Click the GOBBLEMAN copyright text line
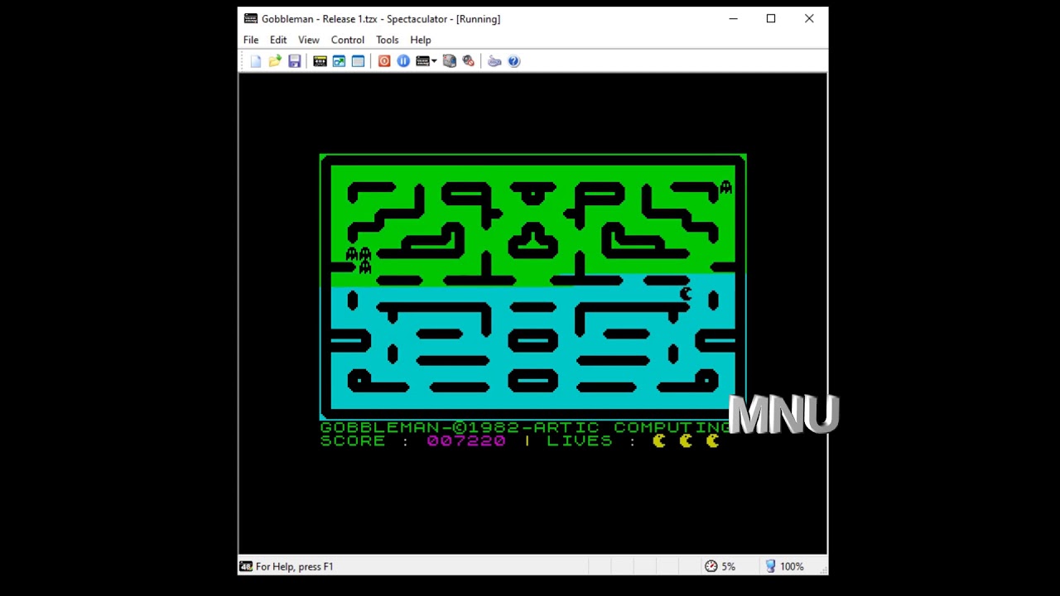Viewport: 1060px width, 596px height. [x=527, y=427]
